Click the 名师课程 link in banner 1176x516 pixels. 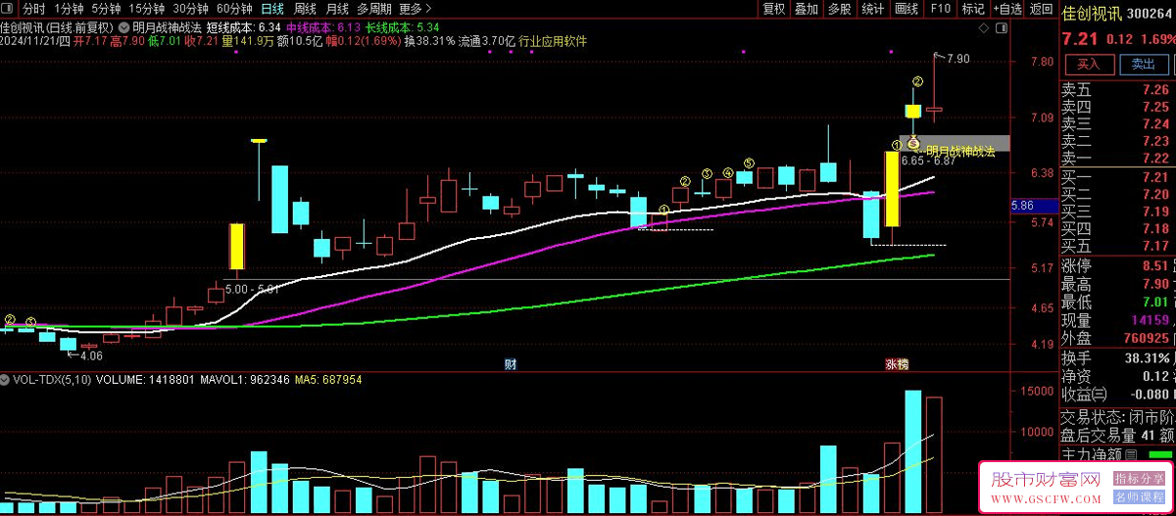(x=1137, y=496)
